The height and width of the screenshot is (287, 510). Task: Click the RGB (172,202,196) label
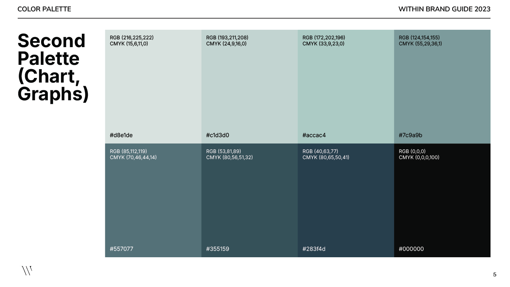click(x=324, y=38)
